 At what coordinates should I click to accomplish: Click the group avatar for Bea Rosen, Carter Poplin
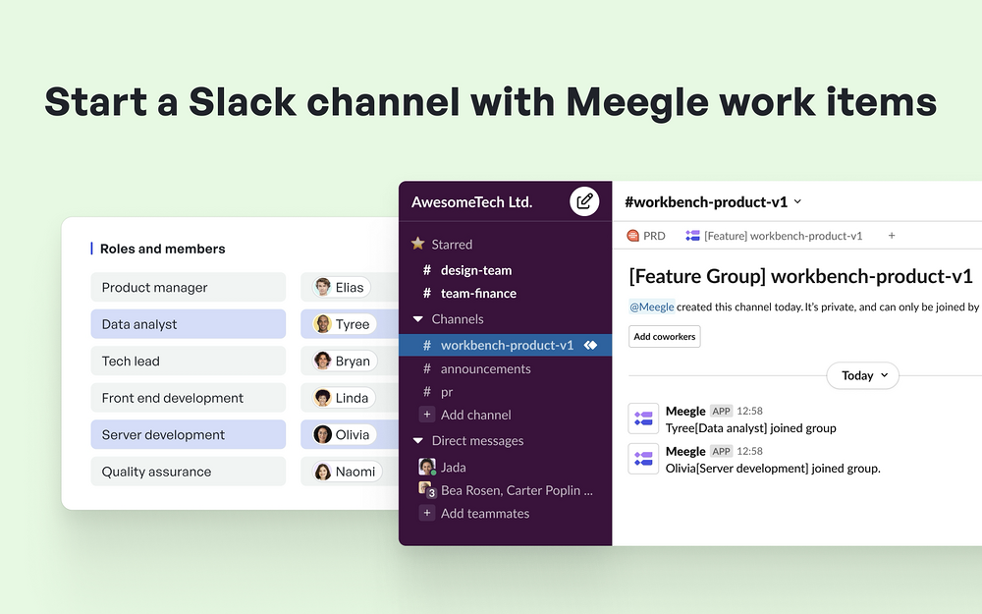point(426,490)
